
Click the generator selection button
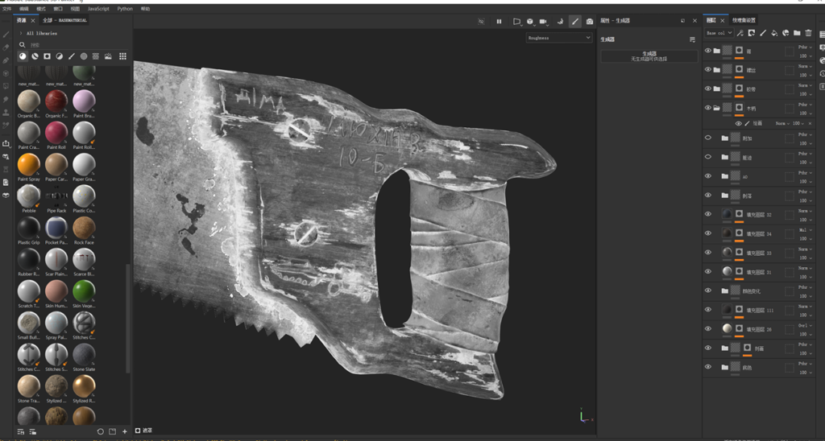(649, 56)
